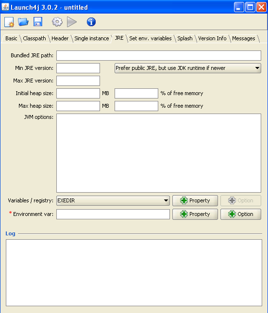Save configuration with the floppy disk icon
268x313 pixels.
tap(38, 22)
